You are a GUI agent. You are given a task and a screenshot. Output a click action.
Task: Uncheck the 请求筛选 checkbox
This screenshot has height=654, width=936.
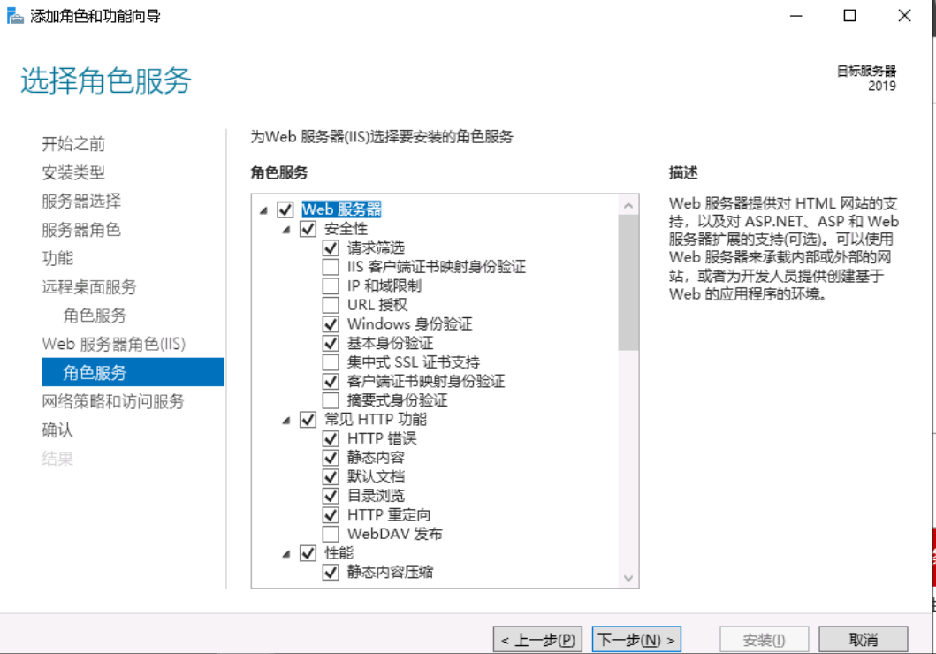tap(331, 247)
